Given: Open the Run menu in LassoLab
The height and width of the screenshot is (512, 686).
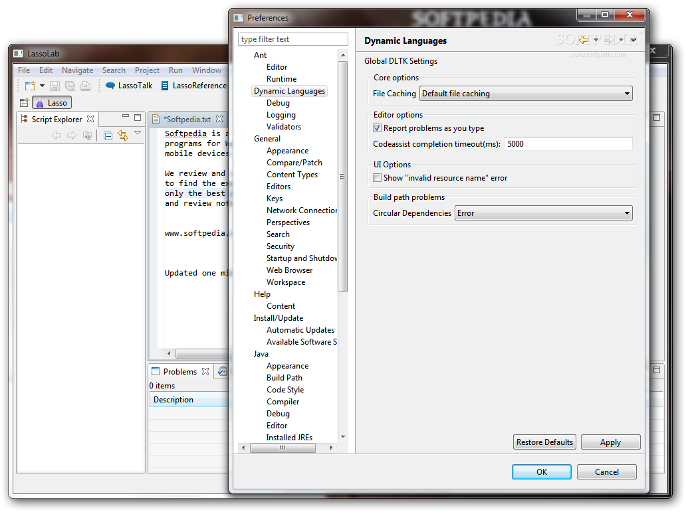Looking at the screenshot, I should pyautogui.click(x=175, y=70).
